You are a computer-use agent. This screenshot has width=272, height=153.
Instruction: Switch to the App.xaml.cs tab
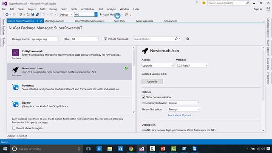[x=170, y=21]
